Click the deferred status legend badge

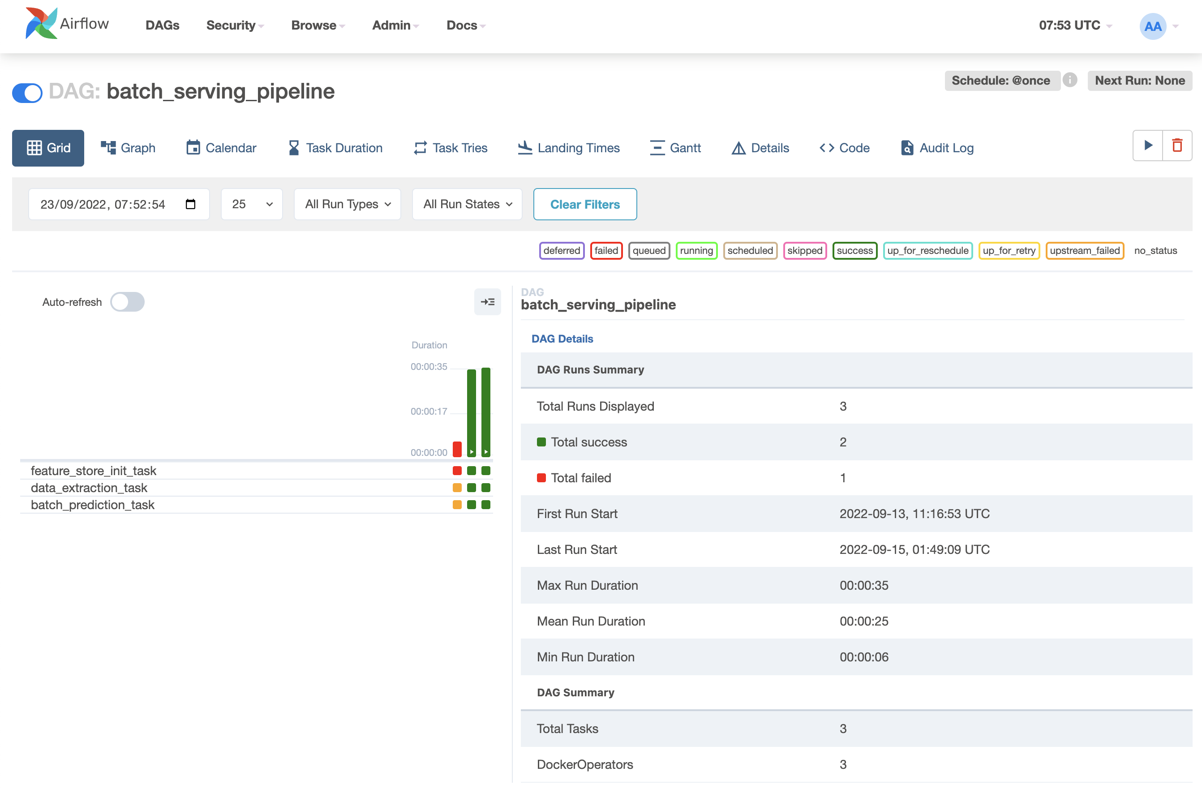coord(562,251)
